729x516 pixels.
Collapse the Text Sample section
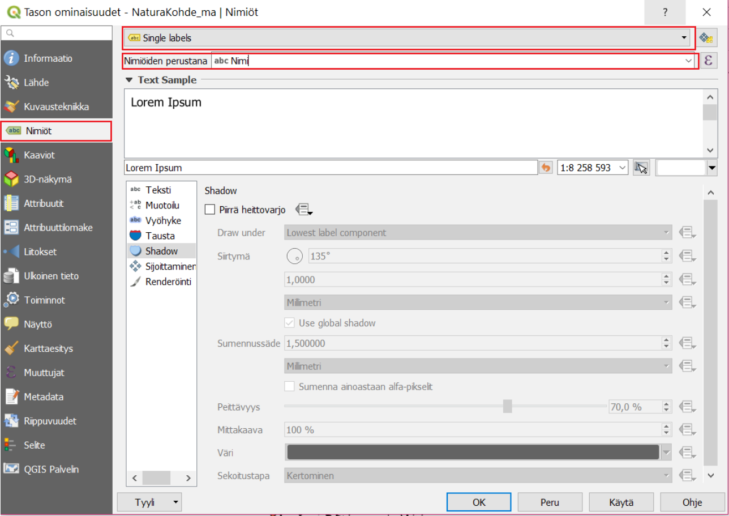click(130, 80)
